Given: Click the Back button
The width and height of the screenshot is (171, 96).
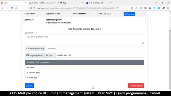Looking at the screenshot, I should click(29, 86).
